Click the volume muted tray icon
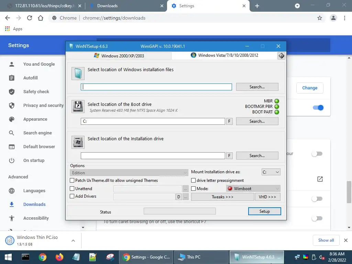Screen dimensions: 352x264 pos(322,257)
